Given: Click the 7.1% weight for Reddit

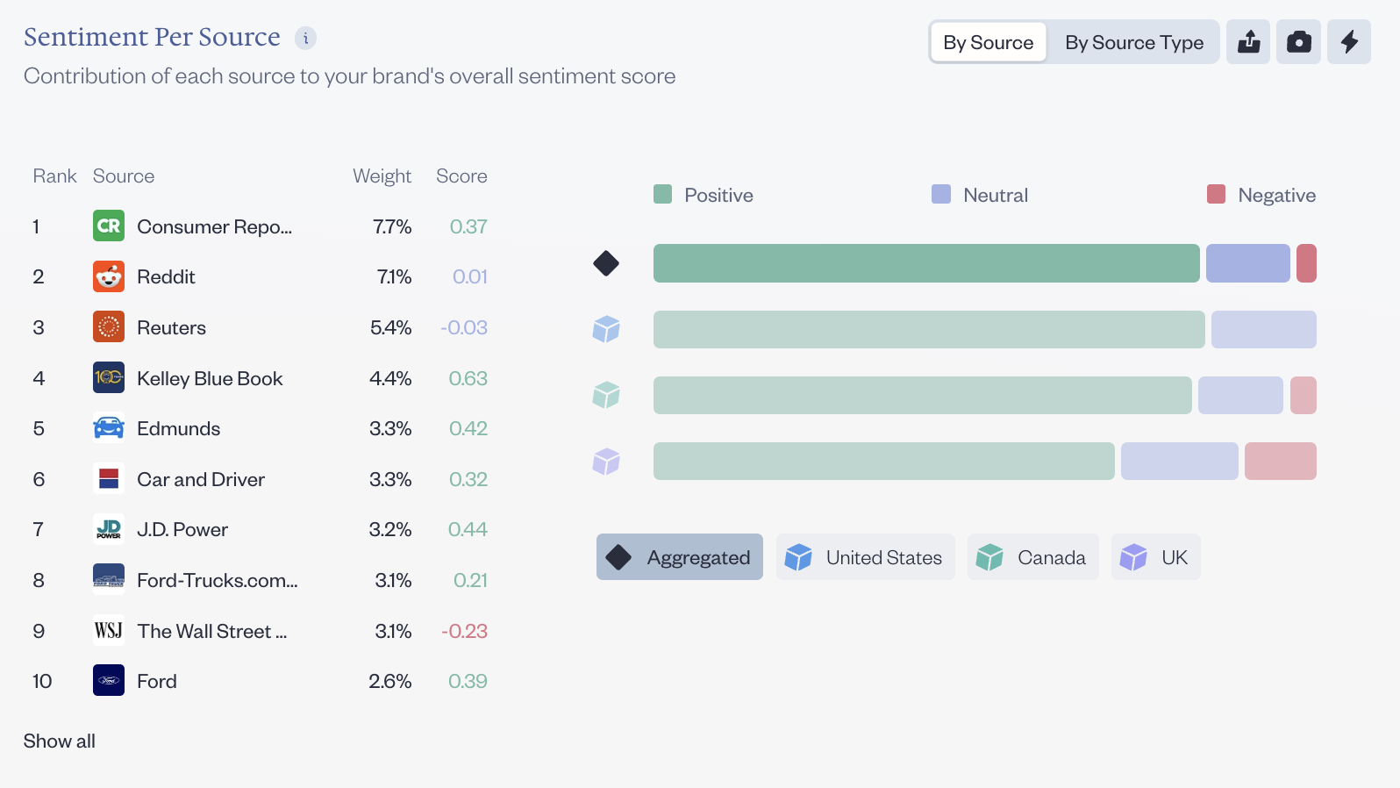Looking at the screenshot, I should (x=394, y=277).
